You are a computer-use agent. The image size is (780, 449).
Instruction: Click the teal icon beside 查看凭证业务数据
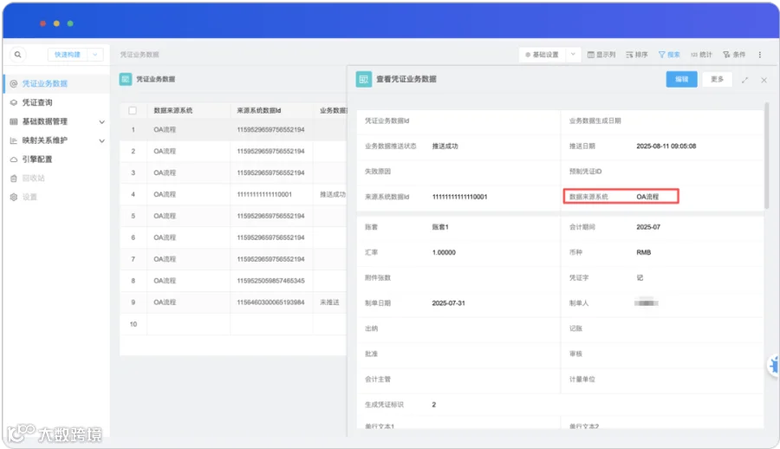pos(364,79)
